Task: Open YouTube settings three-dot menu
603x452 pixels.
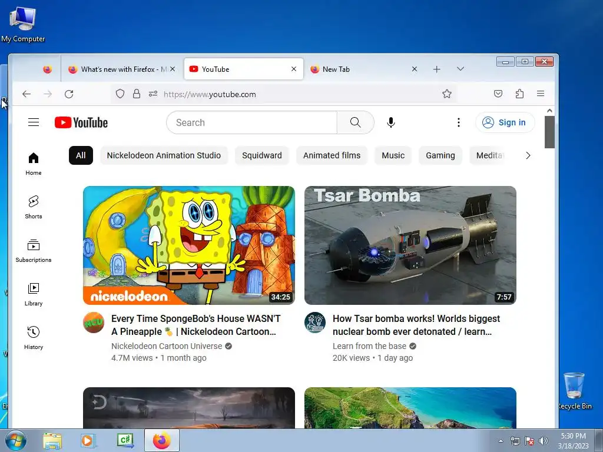Action: point(458,122)
